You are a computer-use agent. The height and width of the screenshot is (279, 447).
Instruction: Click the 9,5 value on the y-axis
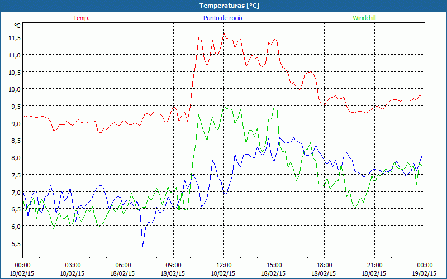[x=16, y=107]
